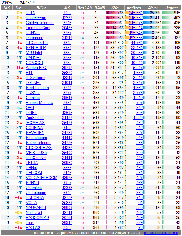
Task: Click the 6 700 768 value bar
Action: [x=115, y=13]
